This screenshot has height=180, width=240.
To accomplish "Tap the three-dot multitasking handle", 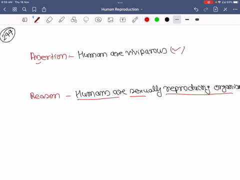I will 120,2.
